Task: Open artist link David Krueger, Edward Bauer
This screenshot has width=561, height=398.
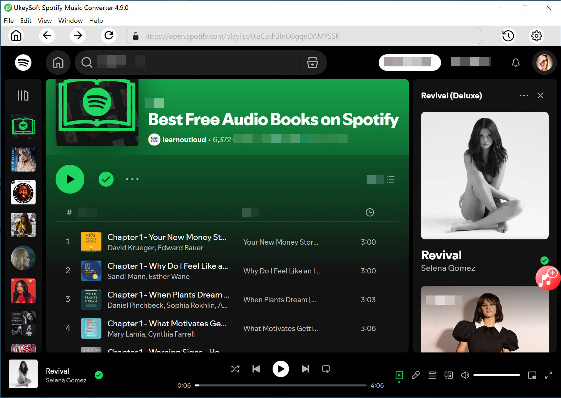Action: pos(155,248)
